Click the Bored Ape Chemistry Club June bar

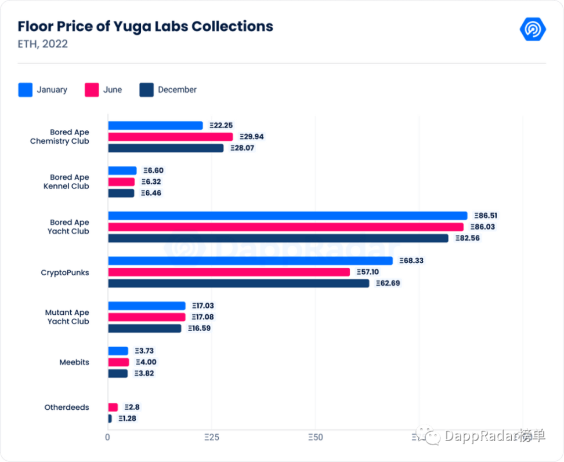click(x=171, y=137)
